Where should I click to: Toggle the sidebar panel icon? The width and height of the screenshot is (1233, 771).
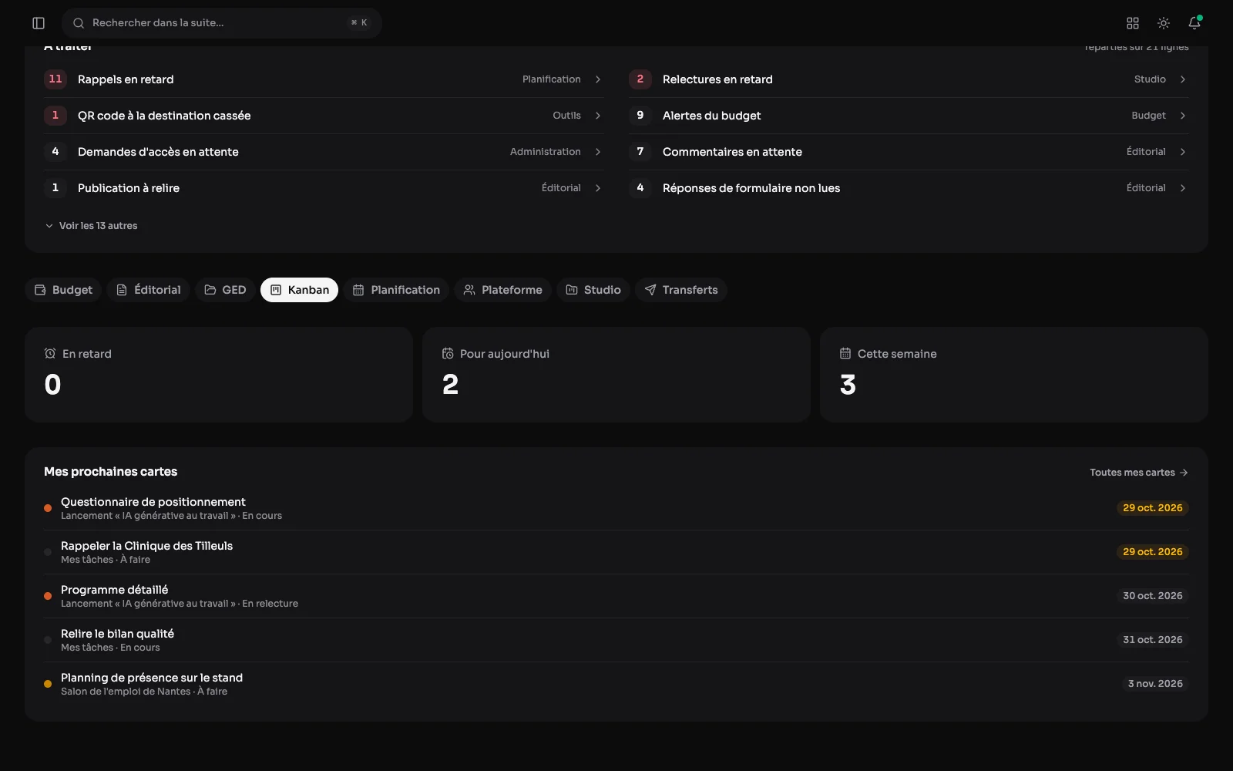(x=39, y=23)
